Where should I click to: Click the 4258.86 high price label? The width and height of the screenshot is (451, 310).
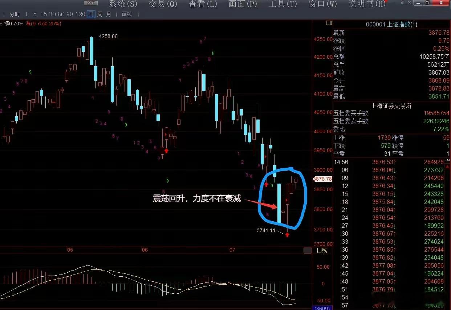click(x=108, y=36)
